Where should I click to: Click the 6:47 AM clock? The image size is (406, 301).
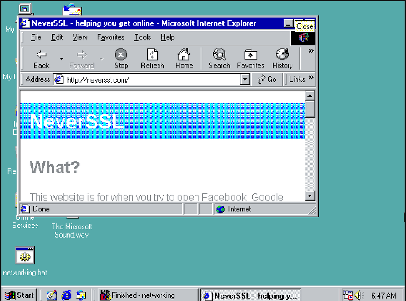(384, 296)
